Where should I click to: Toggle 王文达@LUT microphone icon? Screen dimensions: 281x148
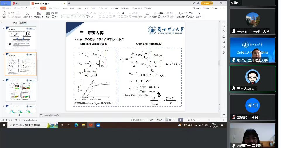click(x=234, y=88)
